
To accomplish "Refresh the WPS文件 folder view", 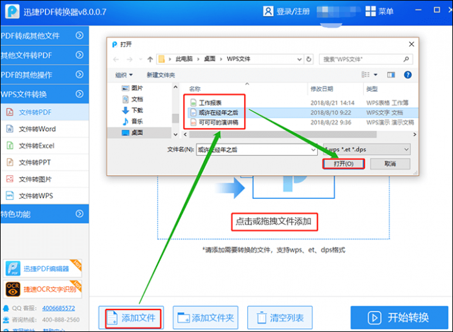I will [x=309, y=59].
